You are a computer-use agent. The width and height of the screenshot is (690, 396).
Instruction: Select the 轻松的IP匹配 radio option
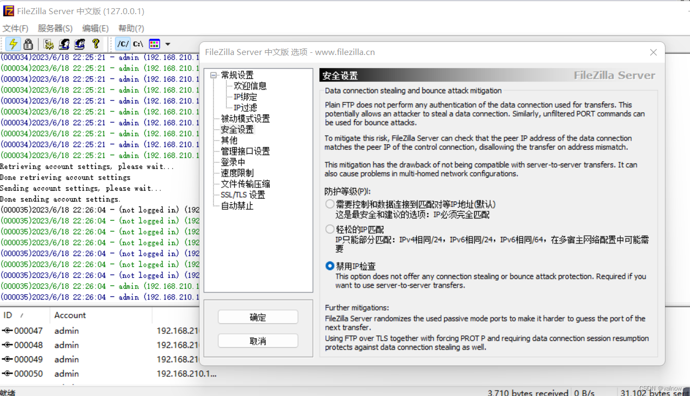(330, 229)
